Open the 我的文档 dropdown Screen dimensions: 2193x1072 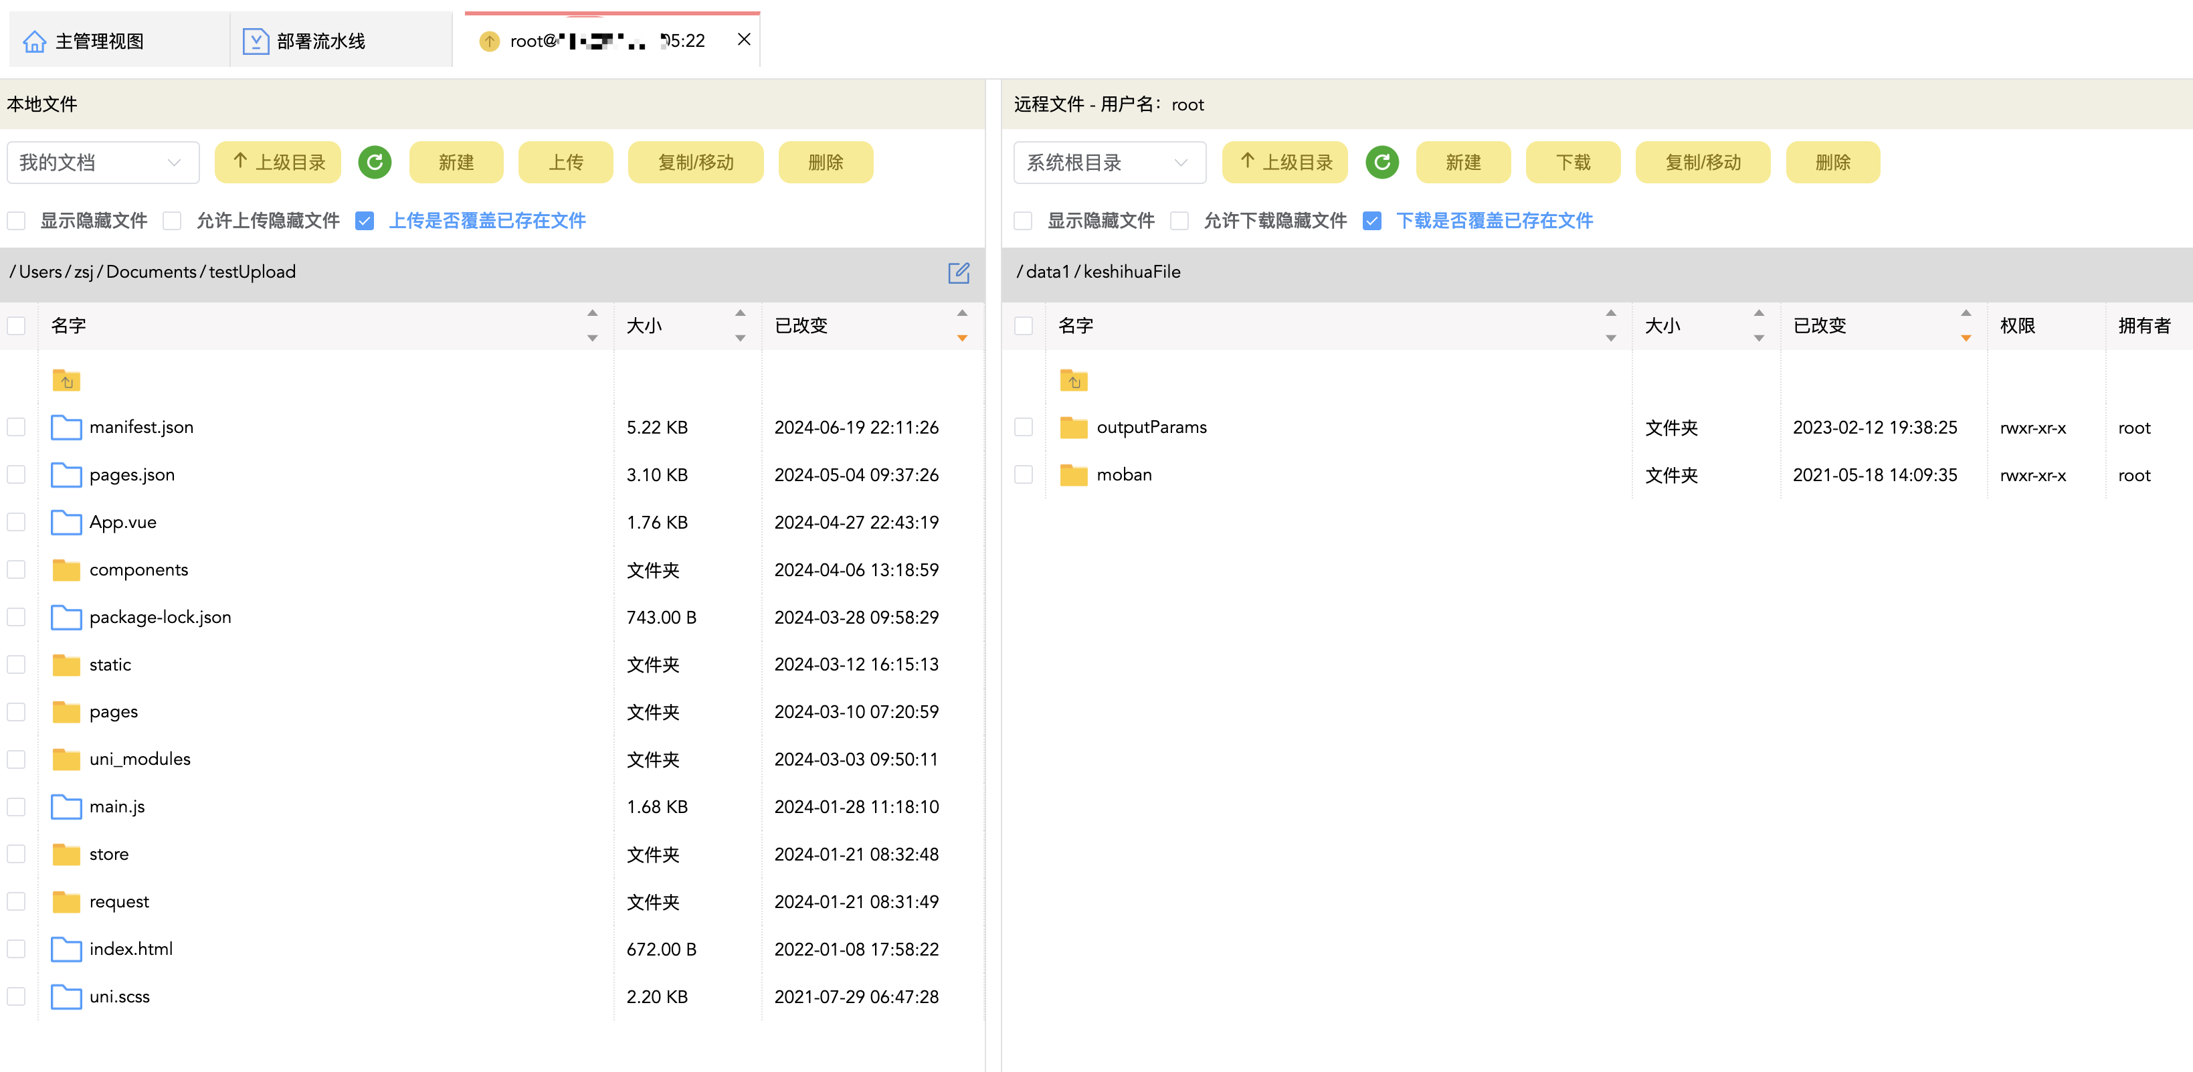(102, 162)
